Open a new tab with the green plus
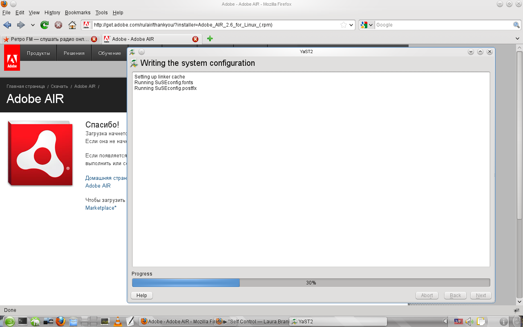The image size is (523, 327). pos(210,39)
